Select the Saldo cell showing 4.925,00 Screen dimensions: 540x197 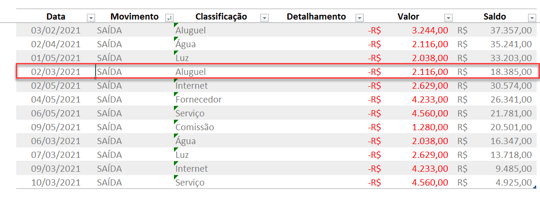495,182
